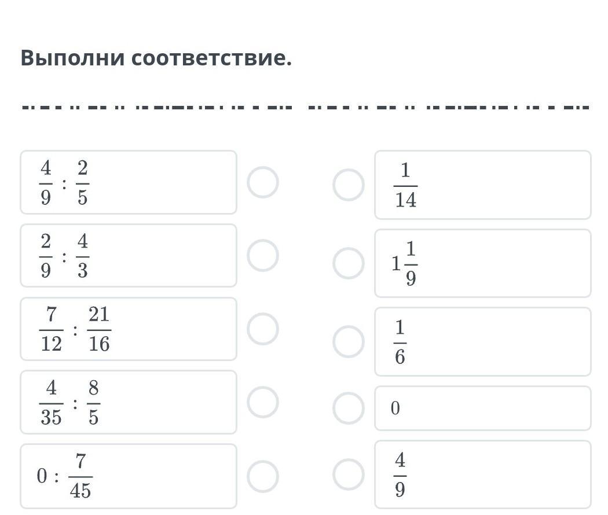Click the answer card showing 1/6
This screenshot has width=608, height=515.
483,341
